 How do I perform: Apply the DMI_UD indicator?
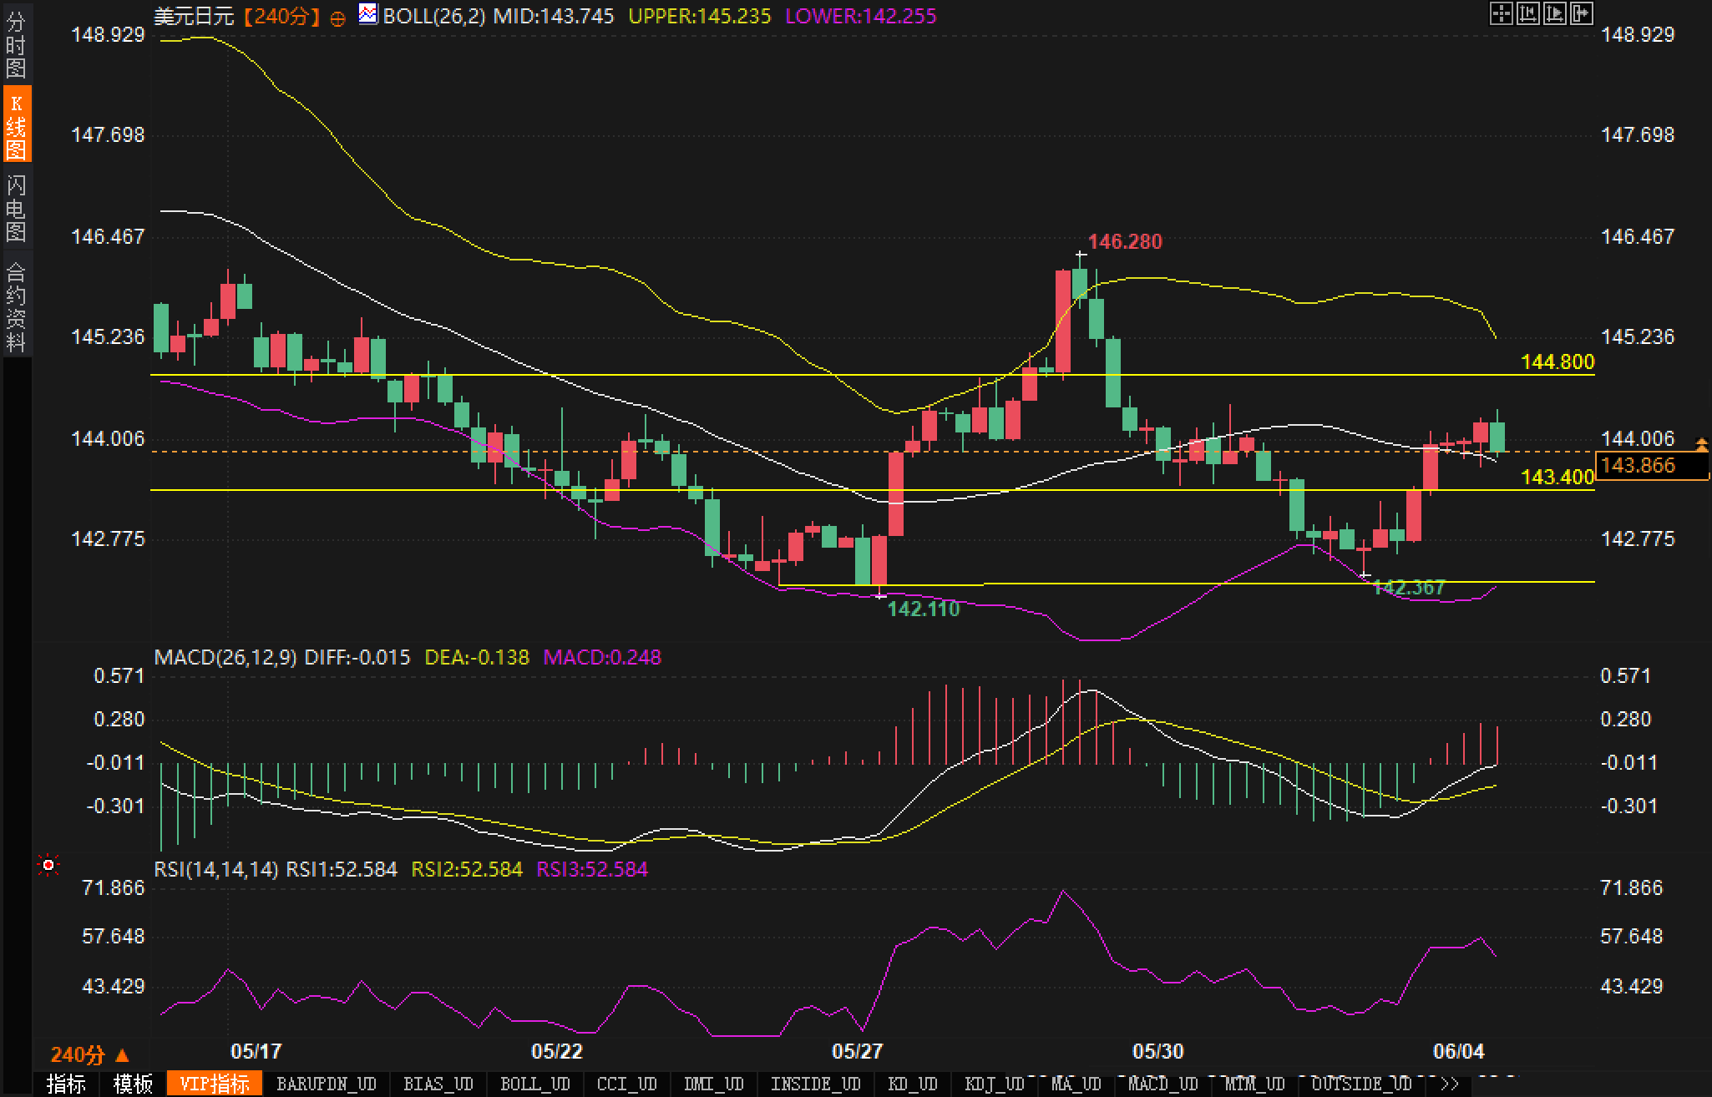coord(713,1084)
